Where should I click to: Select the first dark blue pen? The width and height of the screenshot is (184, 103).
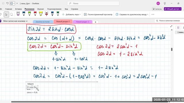[x=24, y=14]
